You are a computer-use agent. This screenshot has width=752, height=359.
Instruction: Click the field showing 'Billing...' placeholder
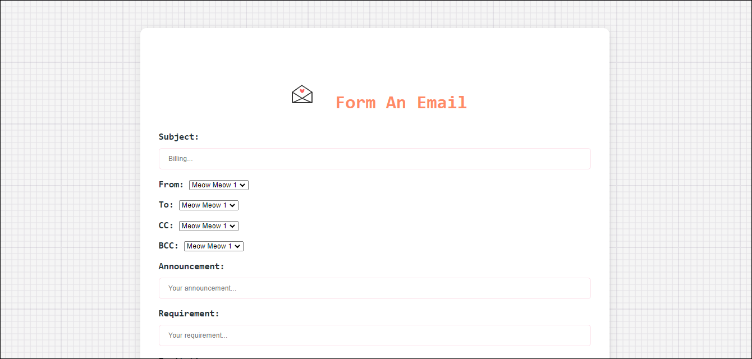(374, 159)
